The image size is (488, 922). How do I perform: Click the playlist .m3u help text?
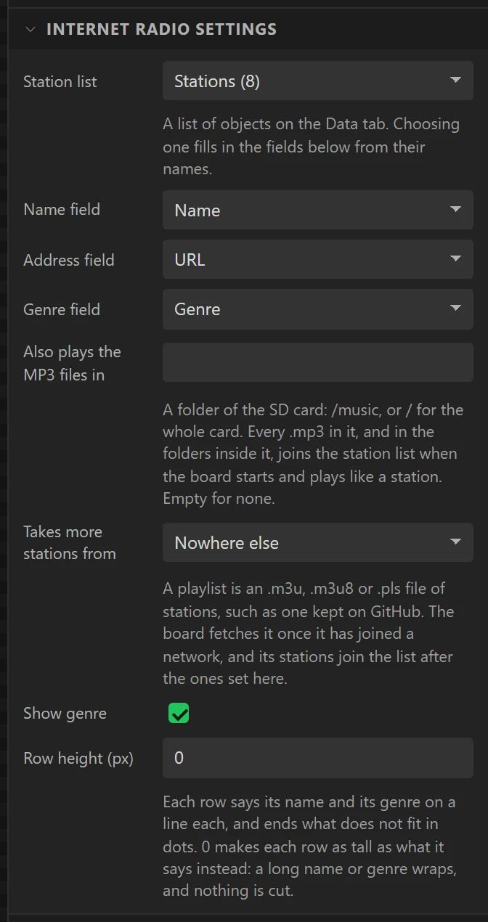tap(309, 634)
